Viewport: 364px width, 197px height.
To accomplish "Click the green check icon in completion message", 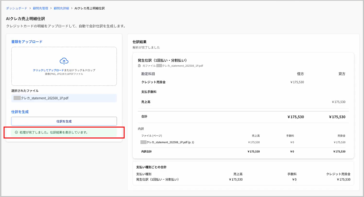I will 16,132.
